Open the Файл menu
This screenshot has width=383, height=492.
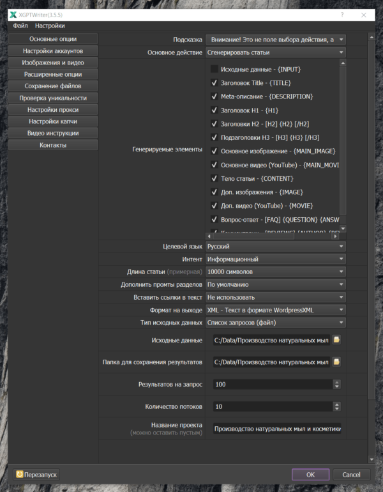[20, 26]
